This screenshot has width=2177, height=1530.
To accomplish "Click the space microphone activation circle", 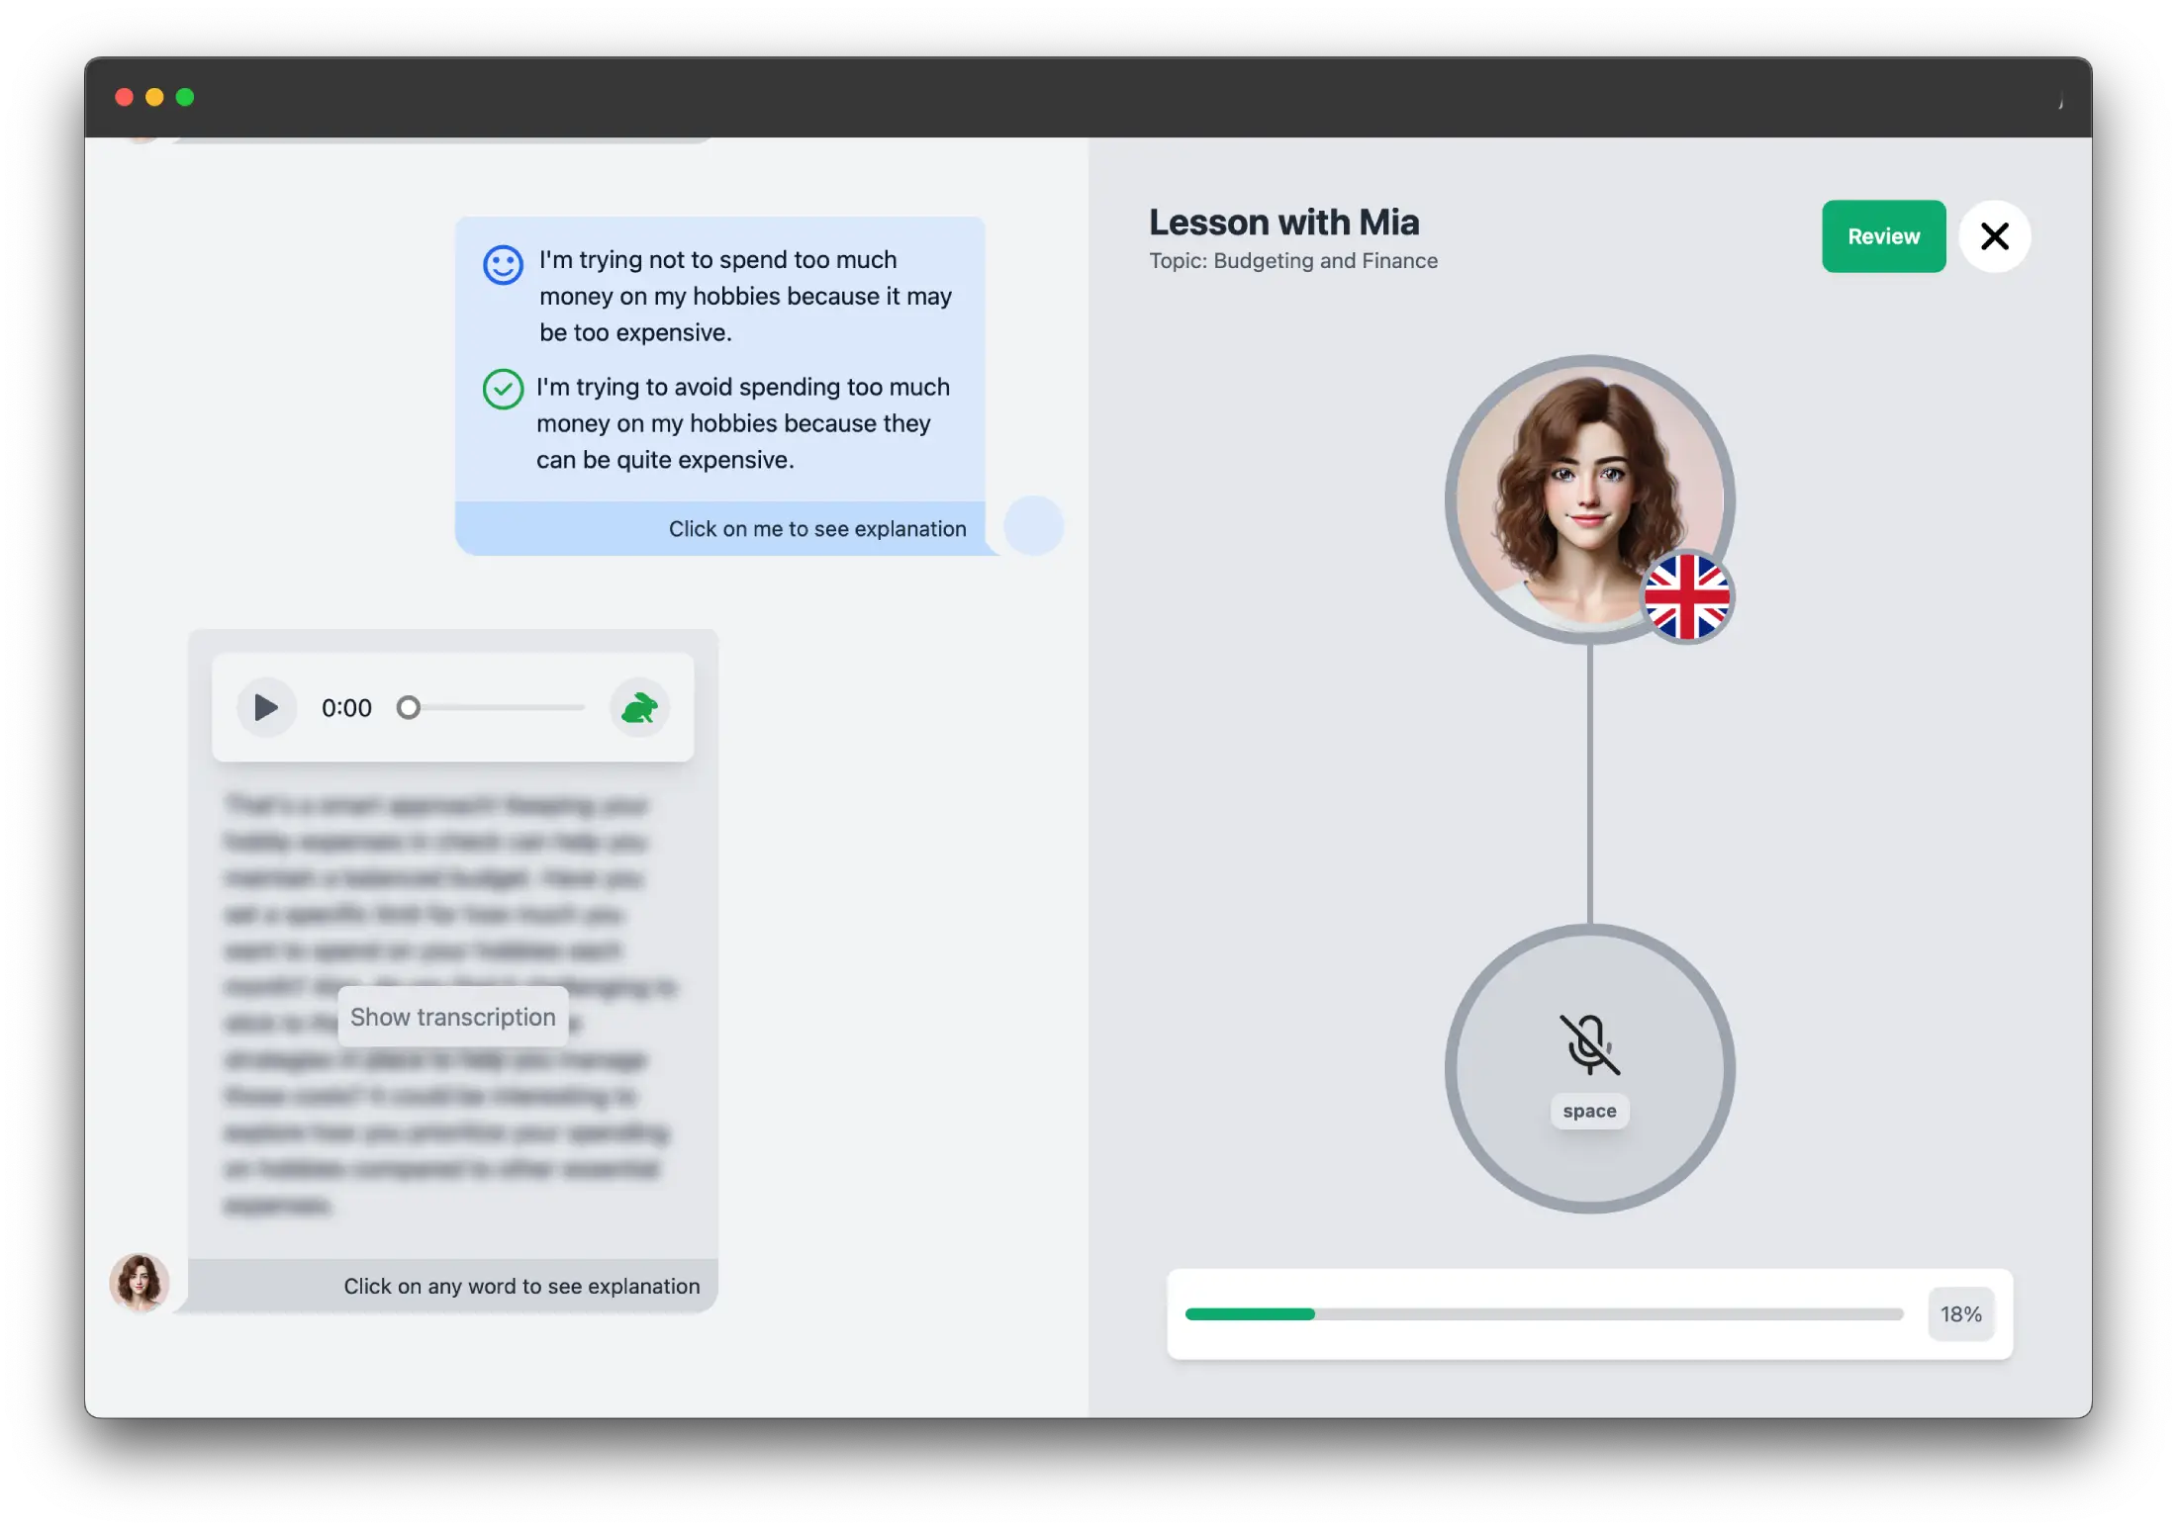I will [1587, 1066].
